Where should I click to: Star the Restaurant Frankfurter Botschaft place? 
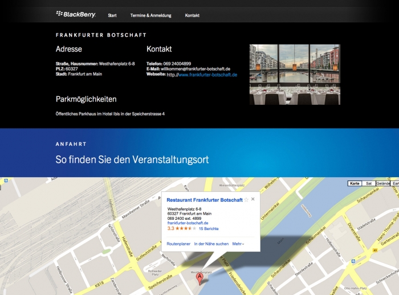click(246, 200)
